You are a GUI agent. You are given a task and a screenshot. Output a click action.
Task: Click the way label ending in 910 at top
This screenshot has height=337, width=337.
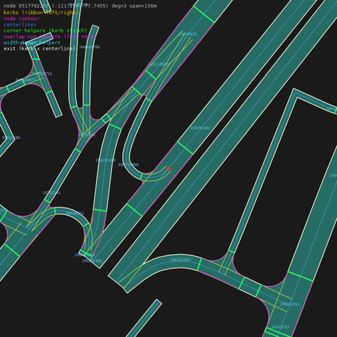(x=188, y=34)
